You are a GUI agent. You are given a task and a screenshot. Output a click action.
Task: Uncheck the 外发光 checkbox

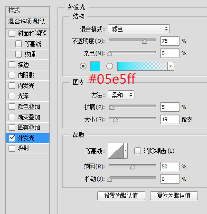(x=12, y=138)
